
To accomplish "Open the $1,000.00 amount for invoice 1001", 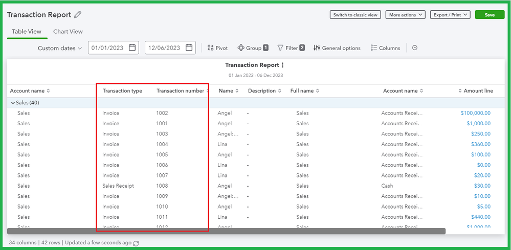I will point(478,123).
